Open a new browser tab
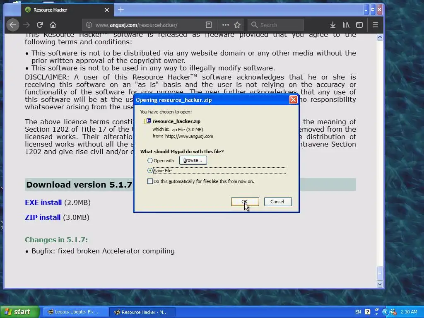 (121, 10)
